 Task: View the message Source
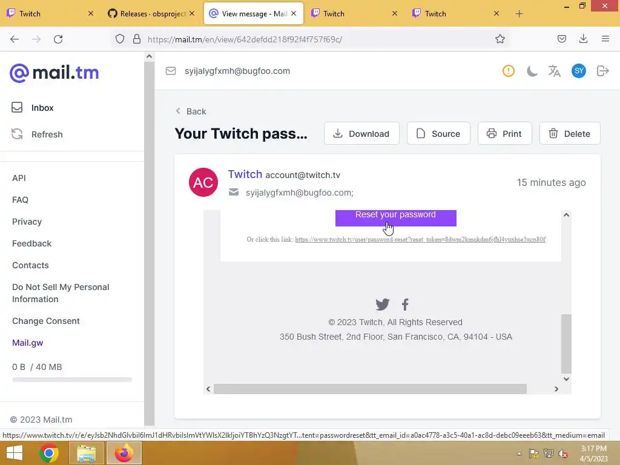[x=438, y=134]
